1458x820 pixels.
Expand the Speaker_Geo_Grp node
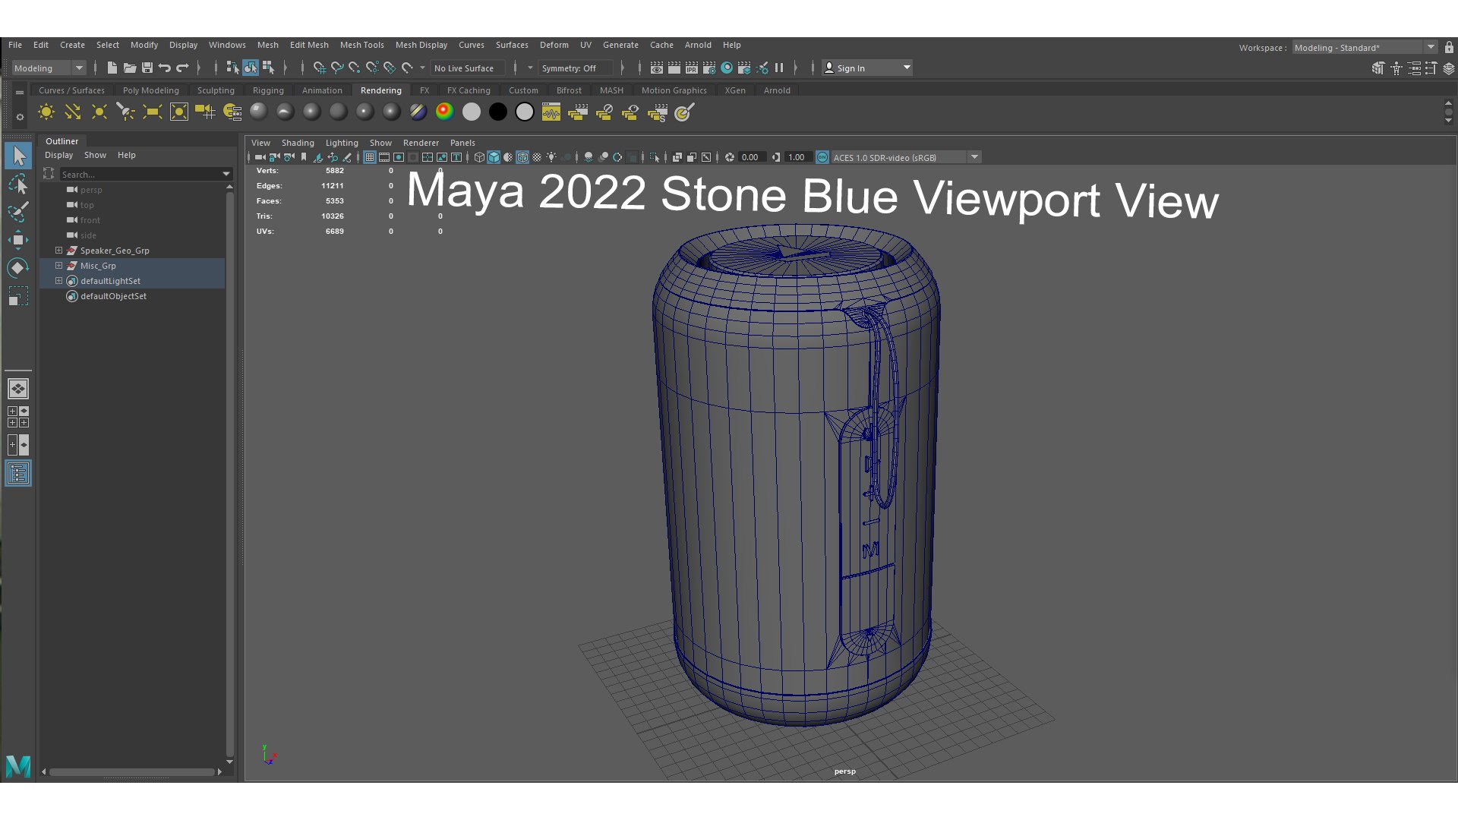click(58, 250)
